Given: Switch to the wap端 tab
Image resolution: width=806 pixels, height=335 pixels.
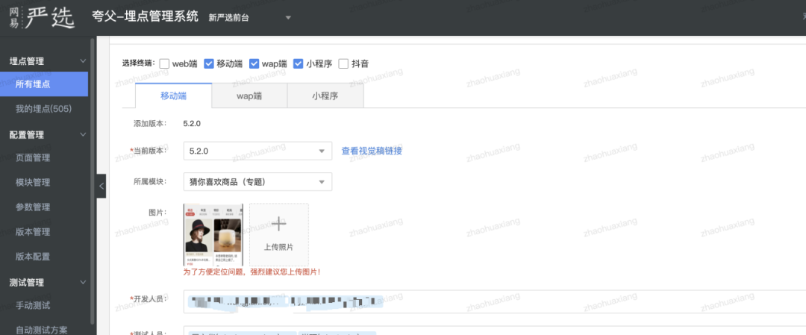Looking at the screenshot, I should coord(249,96).
